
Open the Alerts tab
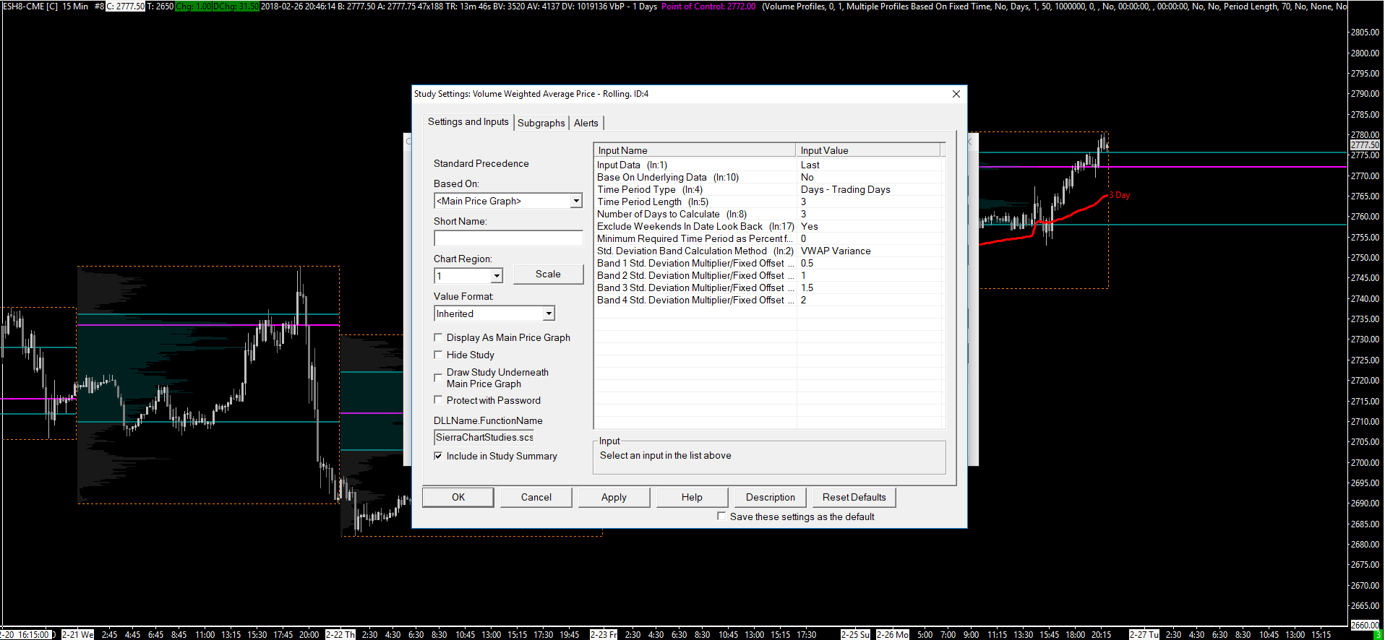pyautogui.click(x=586, y=123)
